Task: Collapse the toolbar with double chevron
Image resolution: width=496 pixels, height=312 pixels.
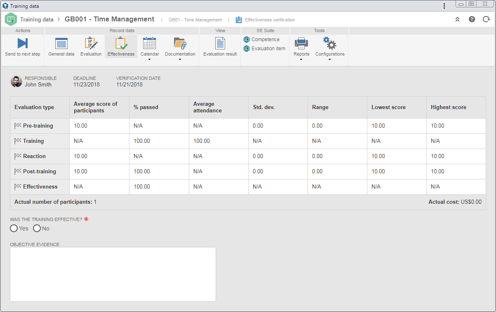Action: pos(457,19)
